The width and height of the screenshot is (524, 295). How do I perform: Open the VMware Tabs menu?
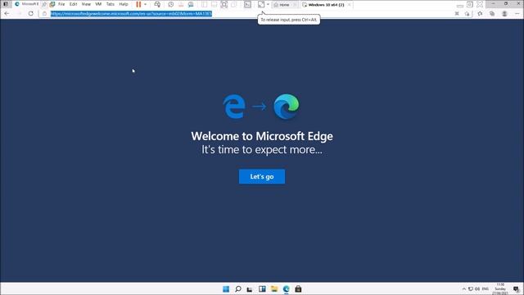pos(111,4)
